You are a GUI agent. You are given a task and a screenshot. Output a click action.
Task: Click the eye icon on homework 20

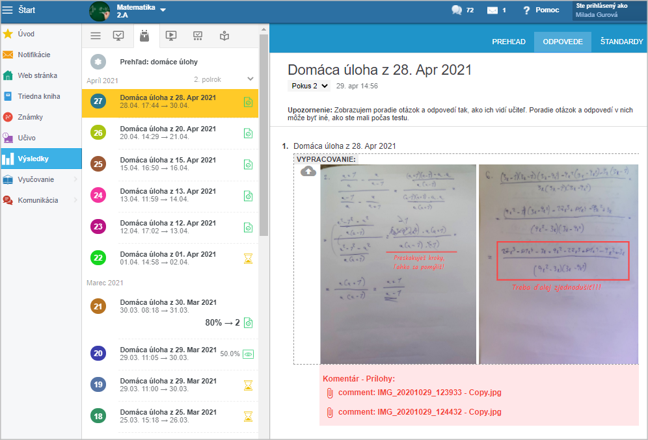[248, 354]
